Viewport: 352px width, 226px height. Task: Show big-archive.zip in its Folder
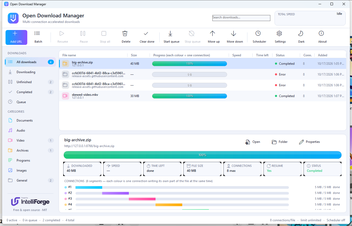coord(280,142)
